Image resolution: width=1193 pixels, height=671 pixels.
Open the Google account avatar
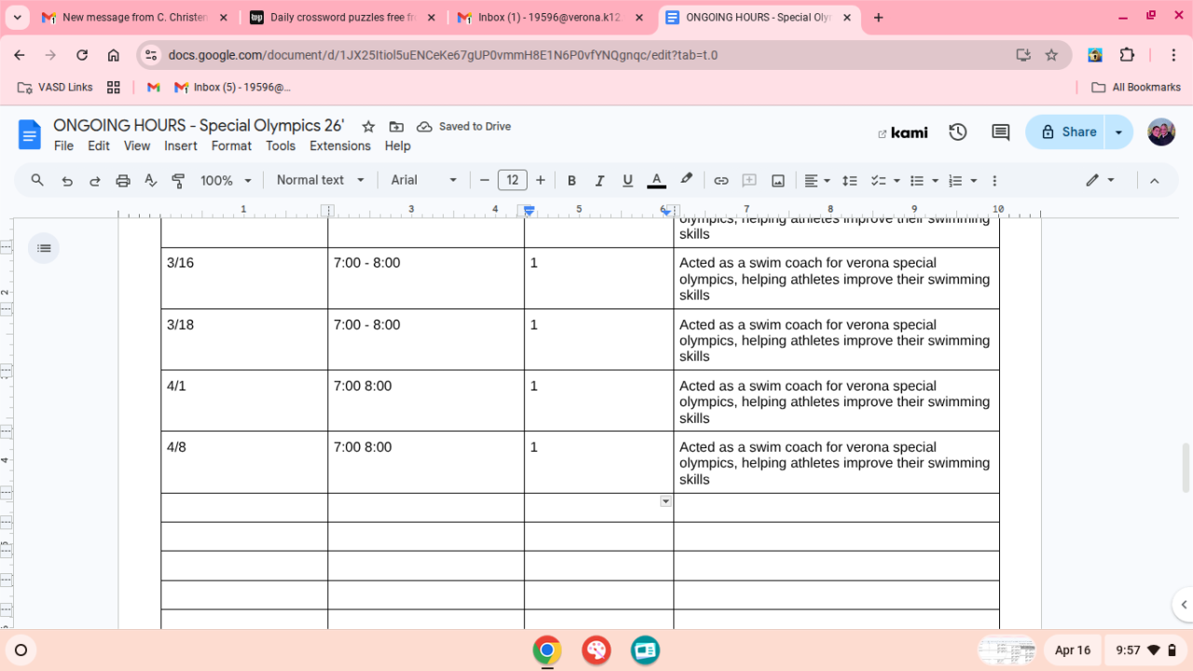[x=1161, y=132]
